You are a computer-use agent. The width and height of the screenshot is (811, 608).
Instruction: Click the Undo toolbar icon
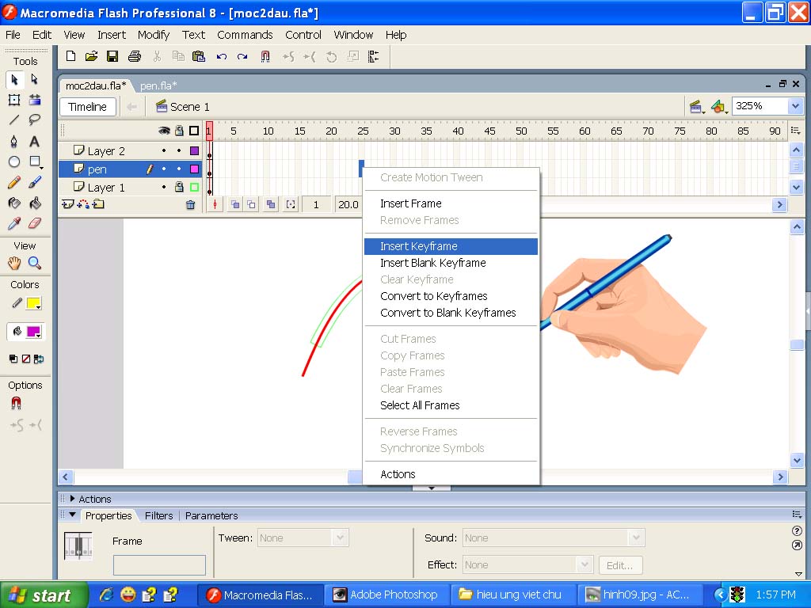pos(222,56)
